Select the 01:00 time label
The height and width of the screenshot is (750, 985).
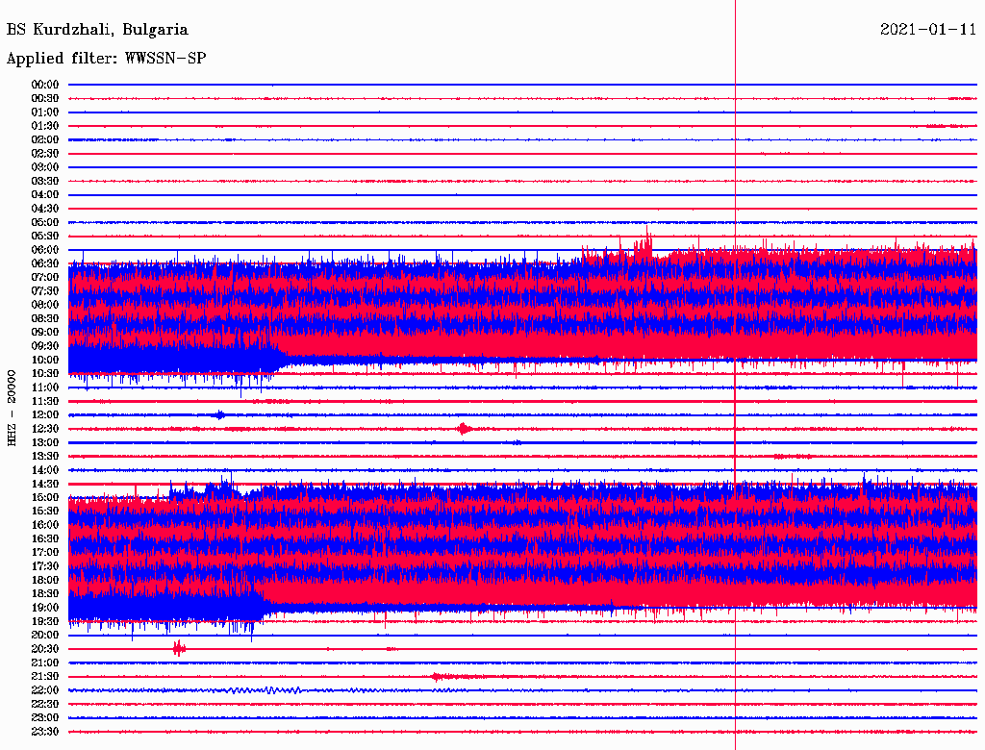click(x=45, y=112)
